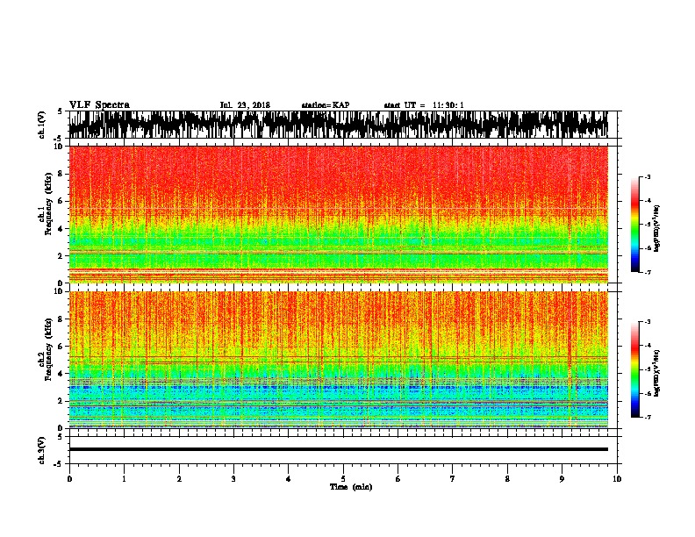This screenshot has height=537, width=695.
Task: Click the ch.1 color scale bar
Action: pyautogui.click(x=634, y=225)
